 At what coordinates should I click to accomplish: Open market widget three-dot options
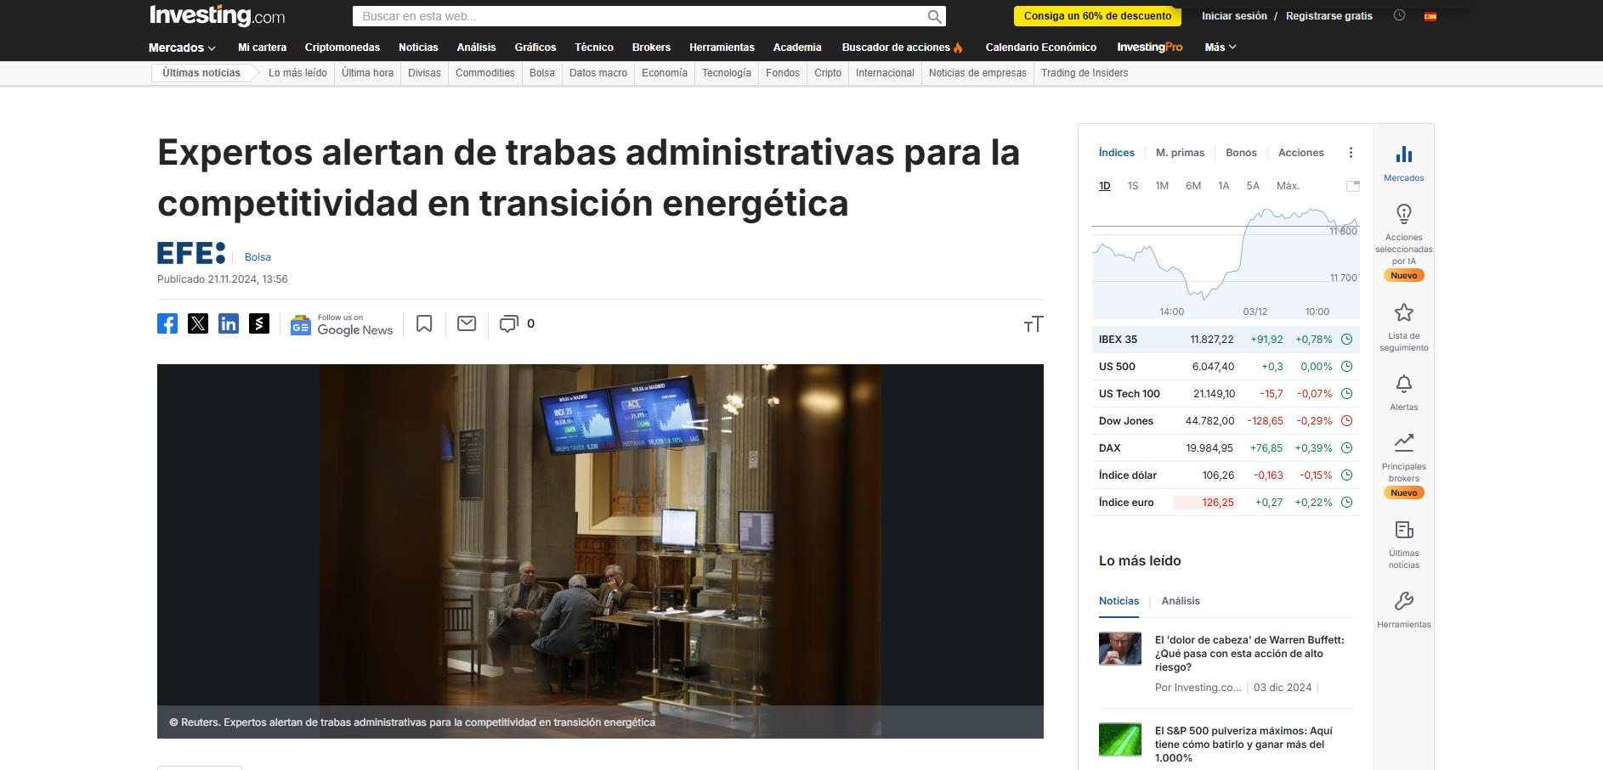coord(1351,153)
